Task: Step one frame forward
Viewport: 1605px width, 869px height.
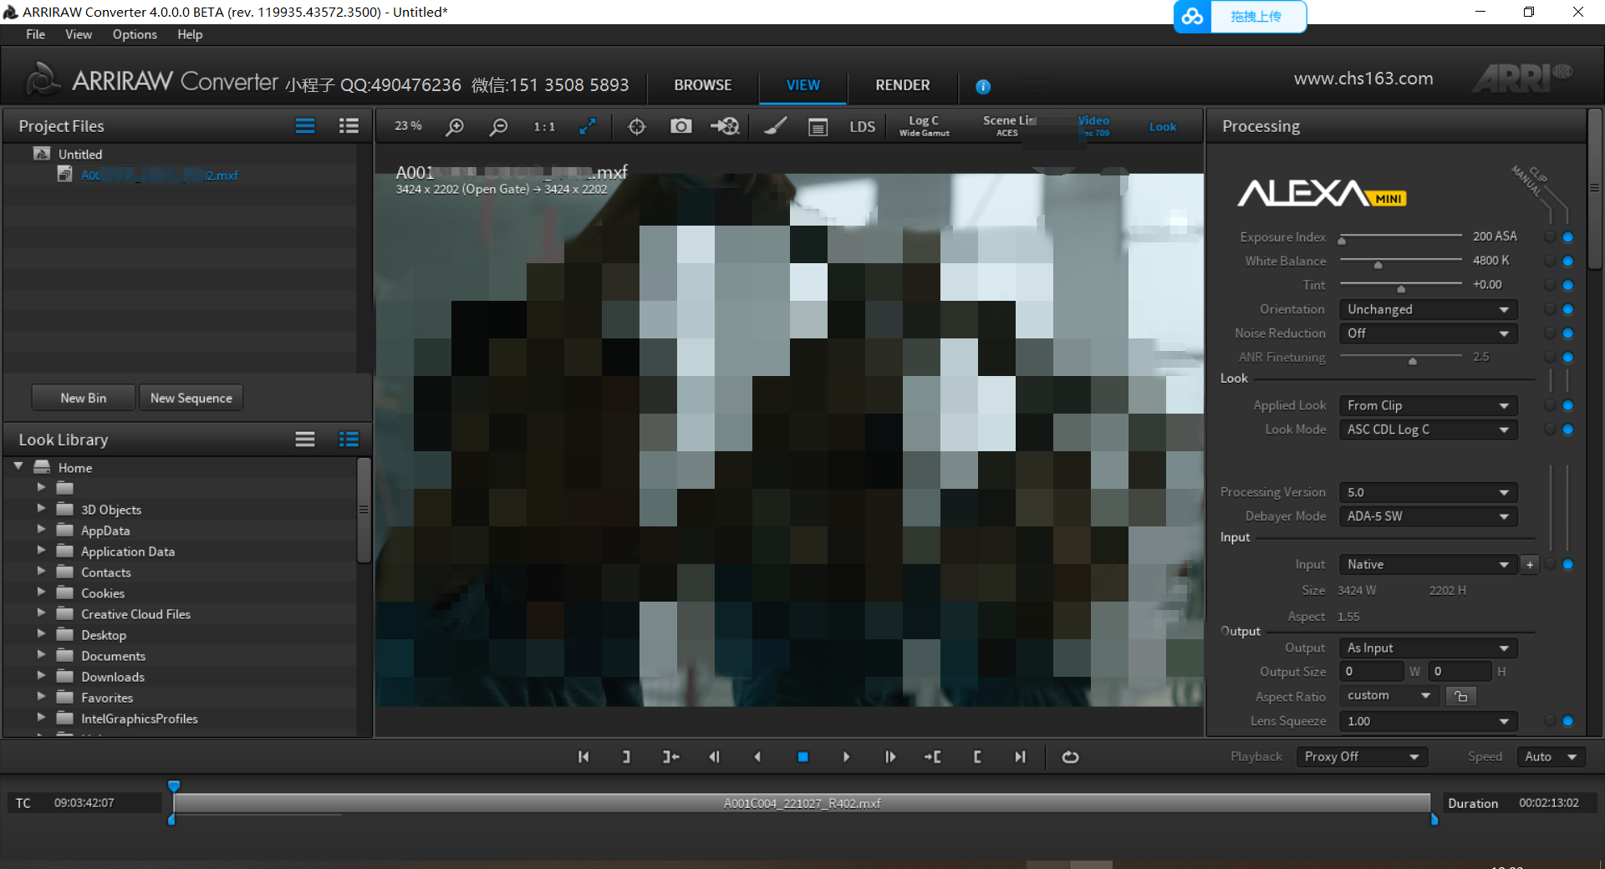Action: [x=890, y=757]
